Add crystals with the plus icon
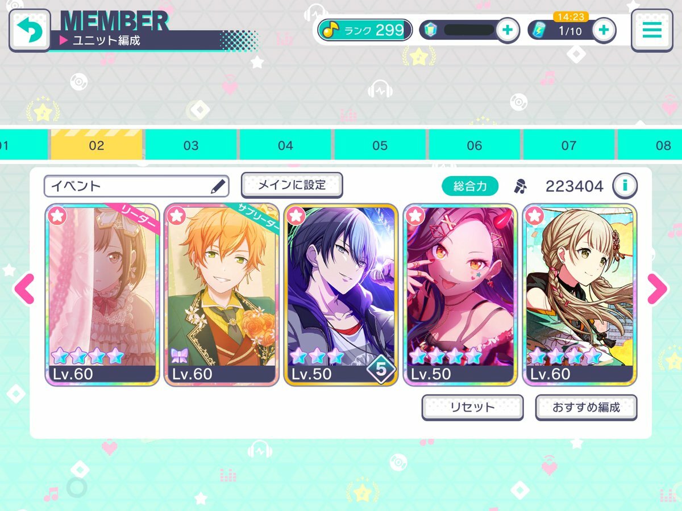 click(x=508, y=30)
